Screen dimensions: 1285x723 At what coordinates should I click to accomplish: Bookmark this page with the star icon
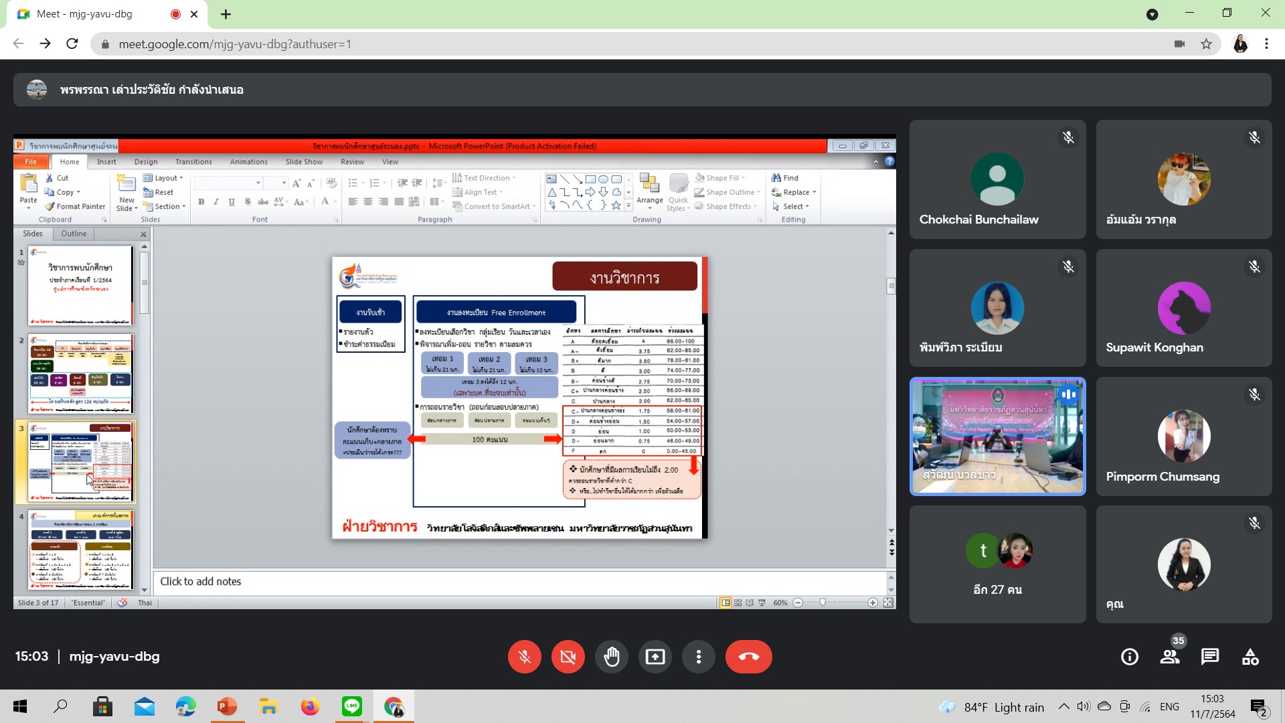click(1206, 44)
